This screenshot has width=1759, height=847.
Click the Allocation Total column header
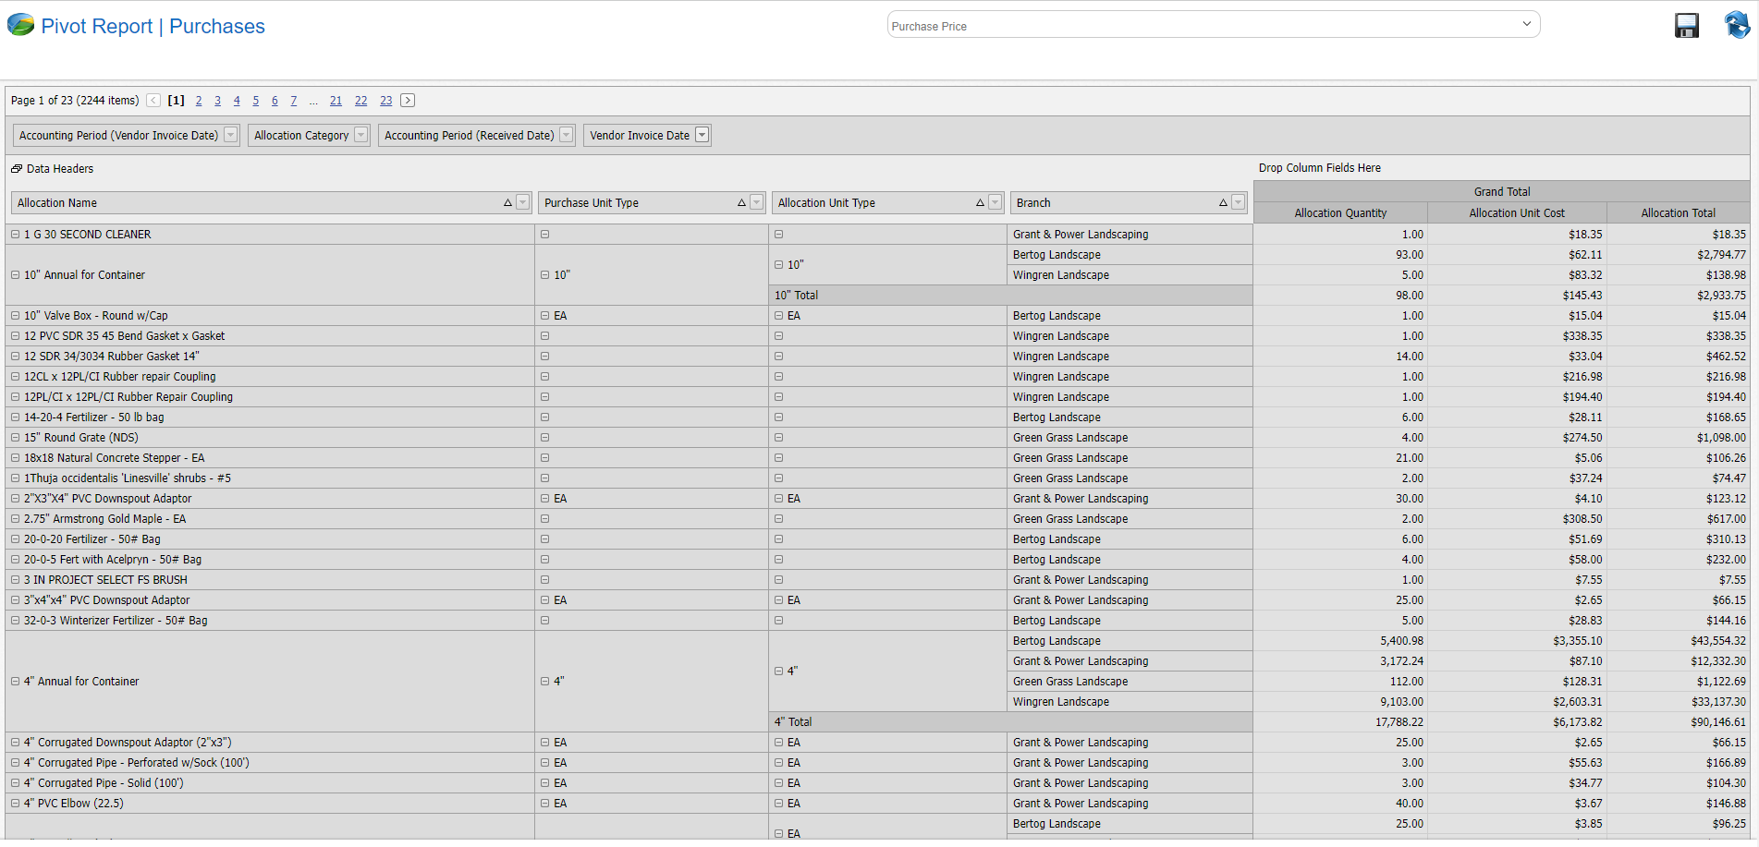pos(1678,213)
